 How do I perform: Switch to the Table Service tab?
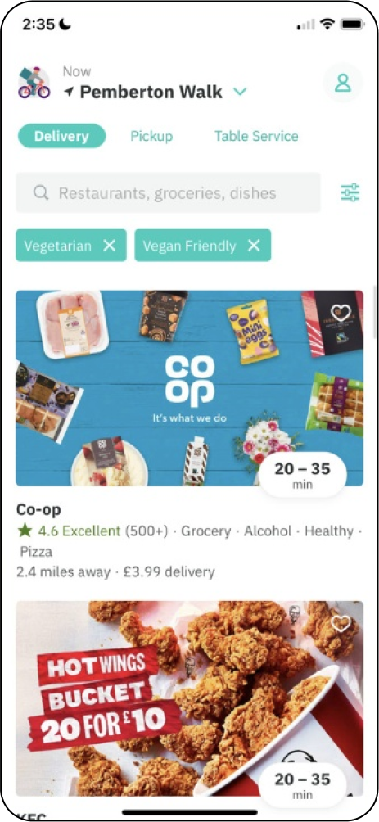[256, 136]
